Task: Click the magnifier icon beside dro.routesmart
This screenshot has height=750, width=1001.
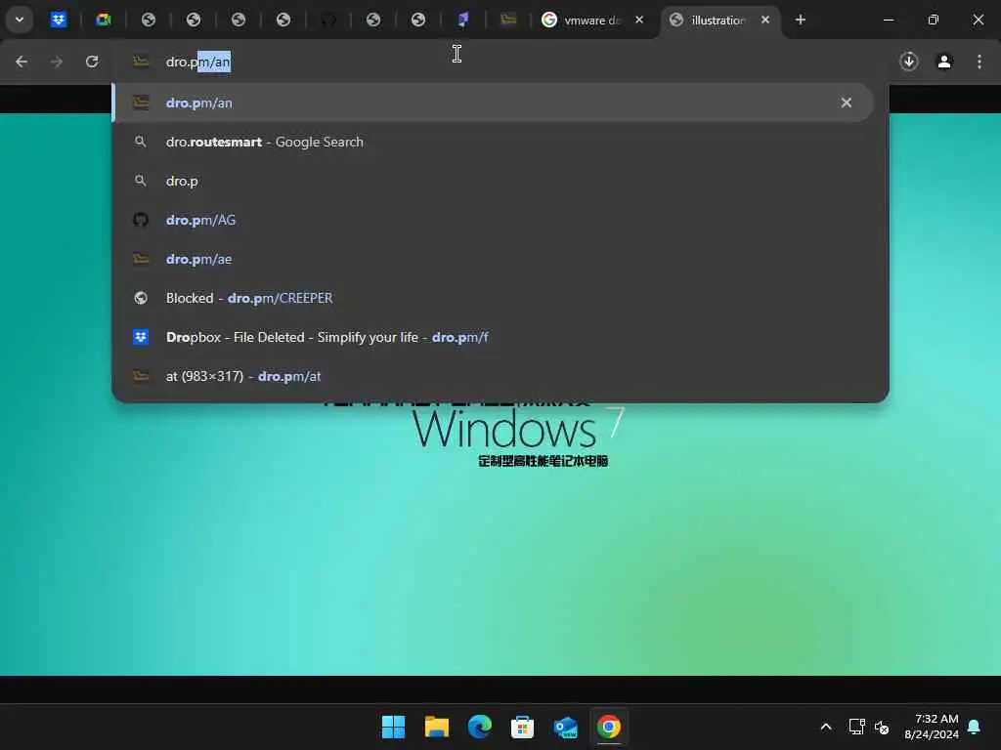Action: tap(141, 142)
